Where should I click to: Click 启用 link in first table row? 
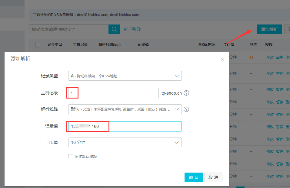(x=279, y=57)
